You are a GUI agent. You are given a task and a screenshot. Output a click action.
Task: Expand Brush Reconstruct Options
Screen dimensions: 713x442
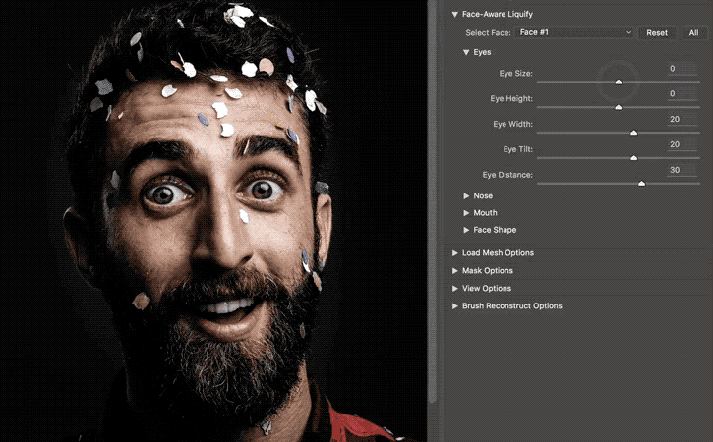click(x=455, y=305)
